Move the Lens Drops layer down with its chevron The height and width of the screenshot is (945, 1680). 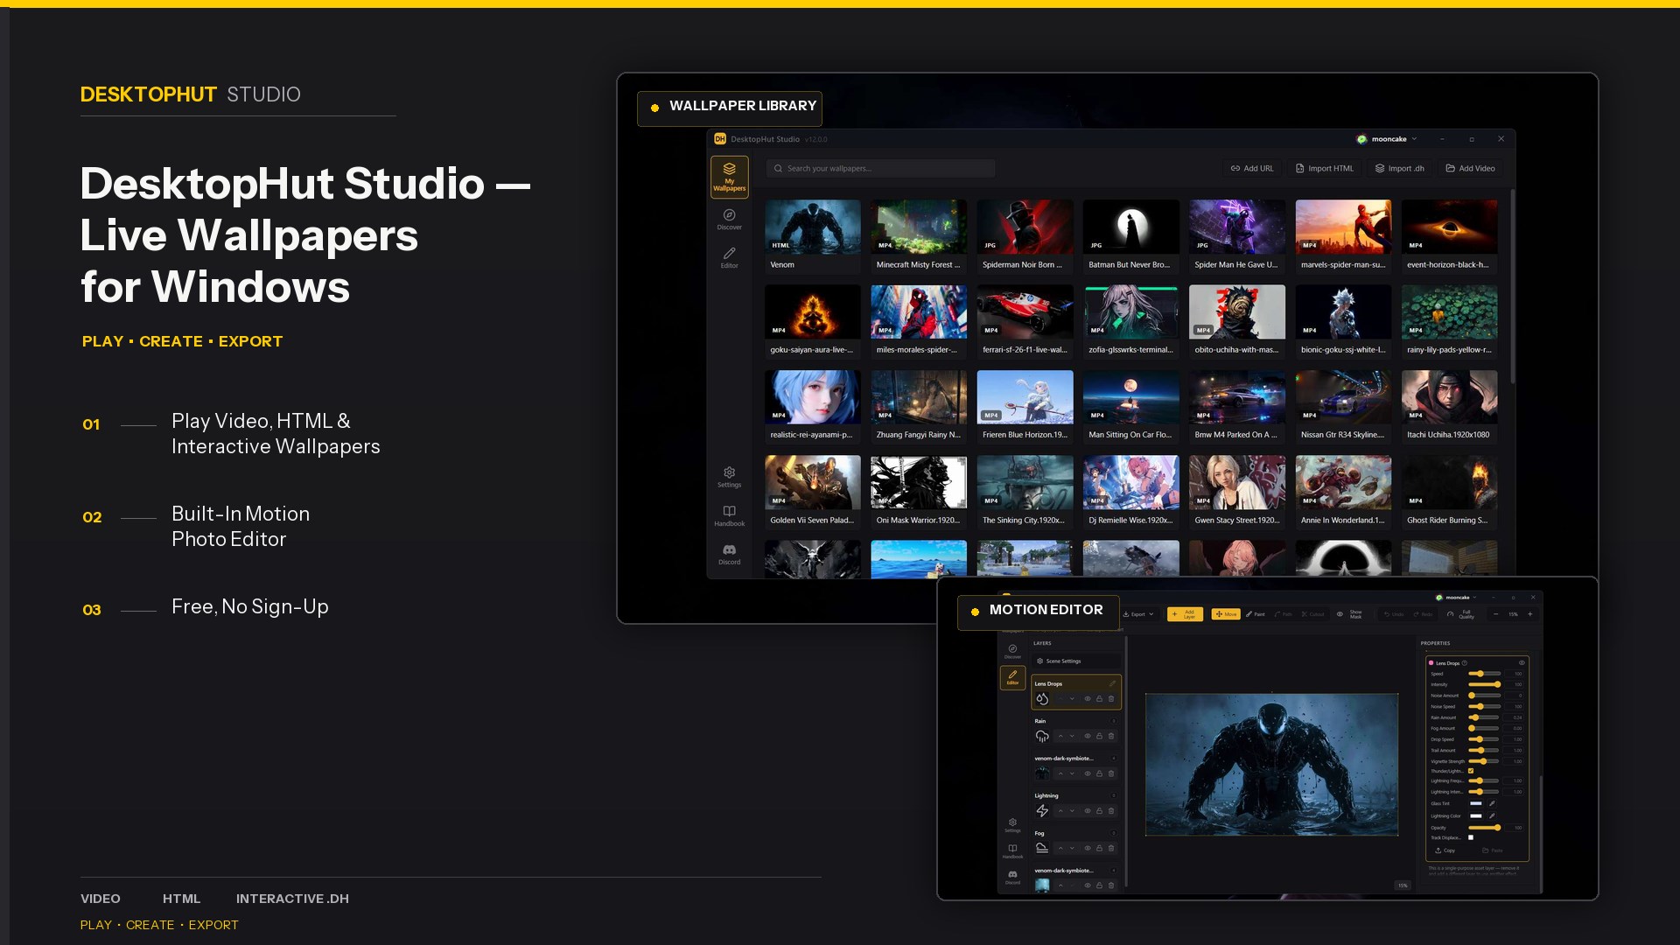click(x=1072, y=698)
